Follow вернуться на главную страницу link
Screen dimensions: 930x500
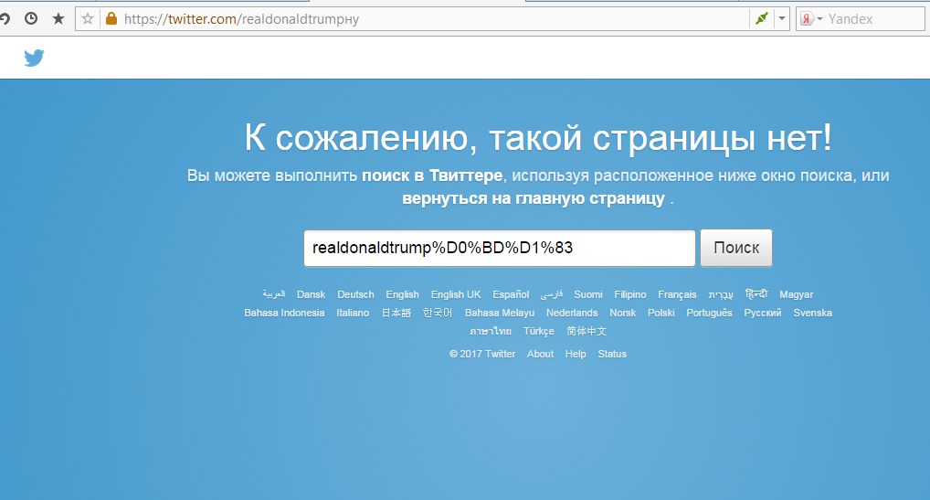click(x=534, y=198)
